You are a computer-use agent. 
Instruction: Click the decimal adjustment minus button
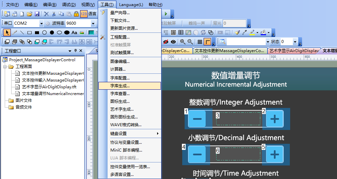click(x=197, y=154)
